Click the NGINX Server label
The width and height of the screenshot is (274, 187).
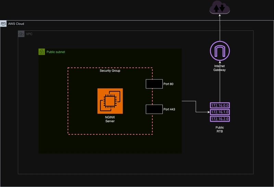point(110,119)
